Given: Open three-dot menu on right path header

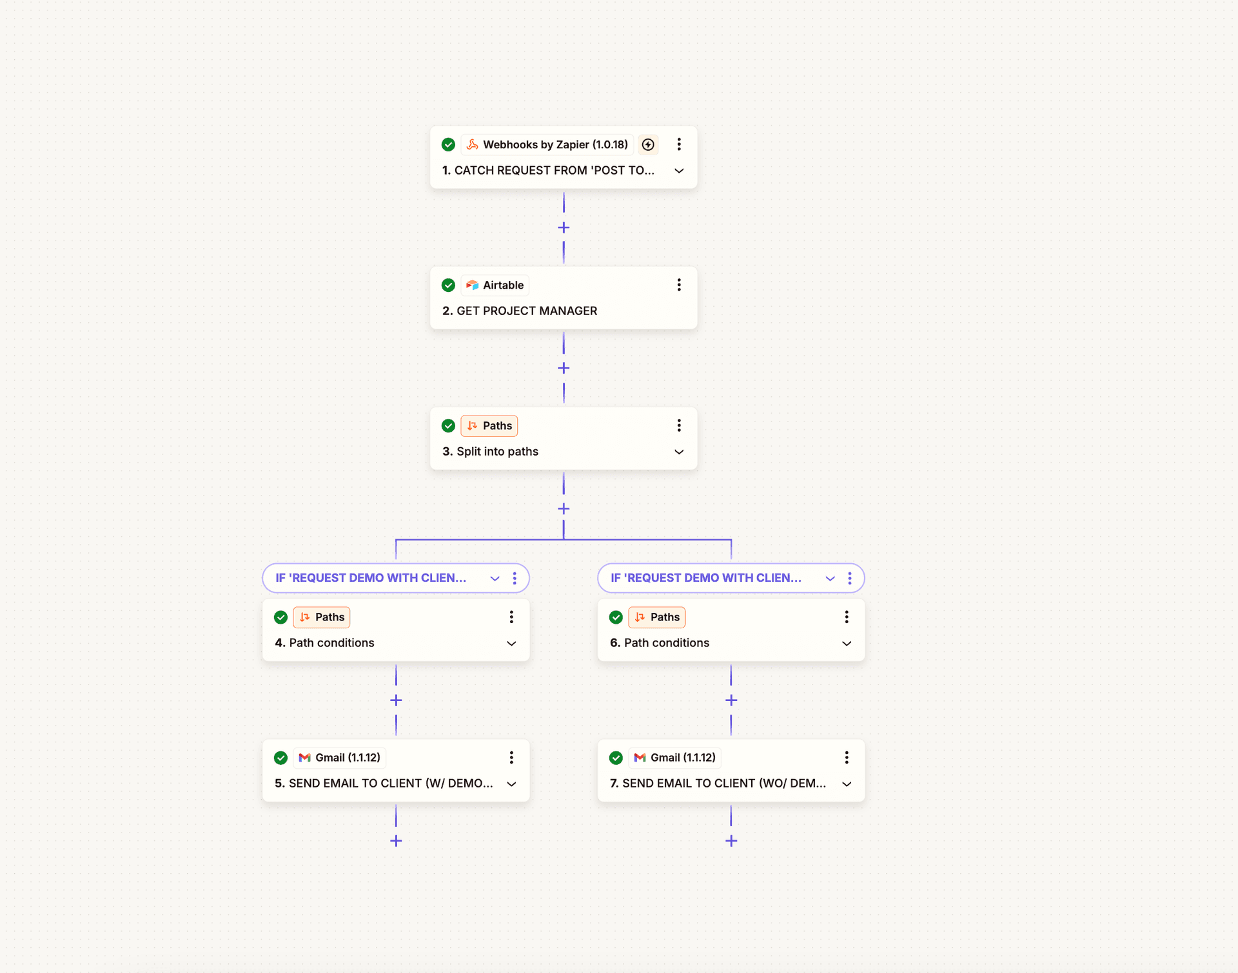Looking at the screenshot, I should pyautogui.click(x=850, y=578).
